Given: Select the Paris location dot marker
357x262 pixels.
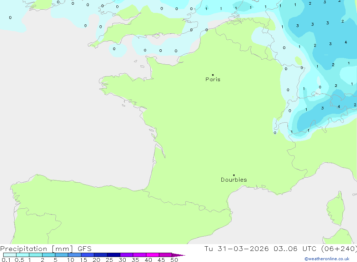Looking at the screenshot, I should (213, 75).
